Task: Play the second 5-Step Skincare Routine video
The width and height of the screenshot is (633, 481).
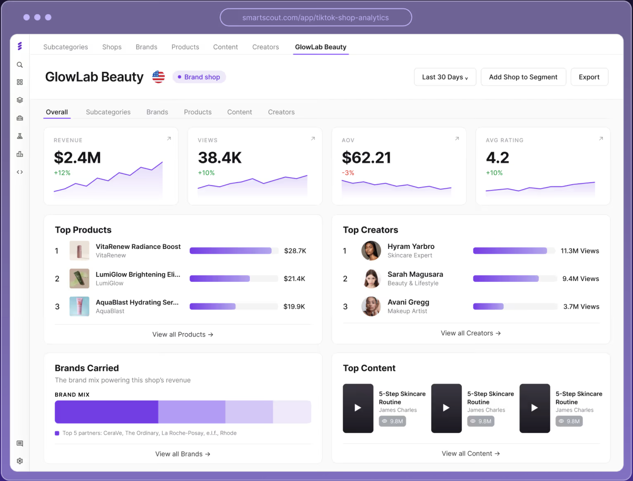Action: [446, 408]
